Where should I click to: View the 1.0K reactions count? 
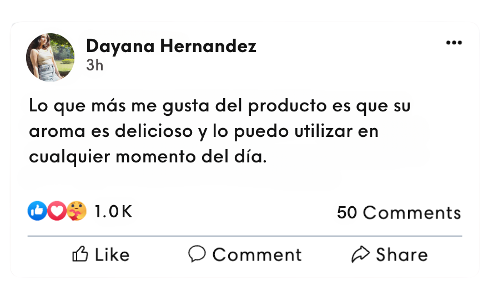click(x=113, y=211)
